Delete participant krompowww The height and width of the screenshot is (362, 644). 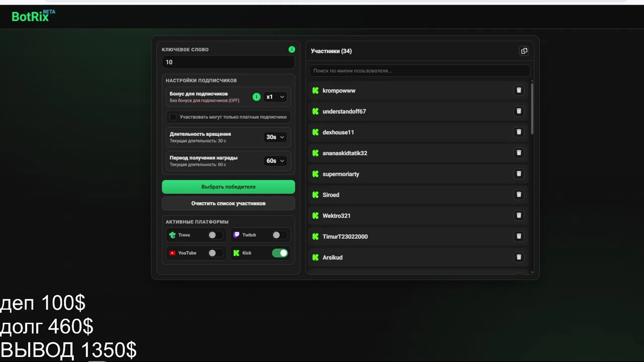coord(519,90)
